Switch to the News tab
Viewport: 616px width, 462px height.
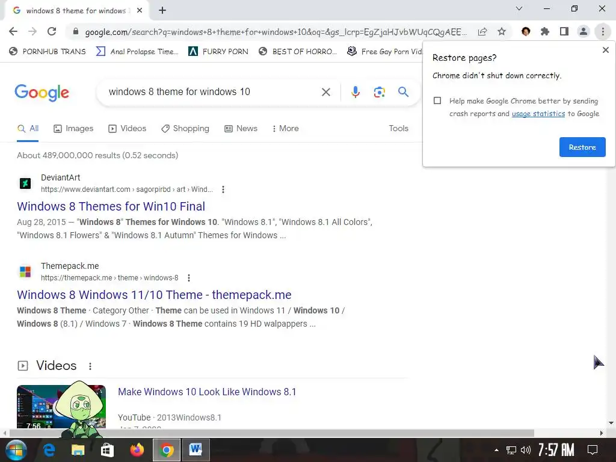(x=241, y=129)
